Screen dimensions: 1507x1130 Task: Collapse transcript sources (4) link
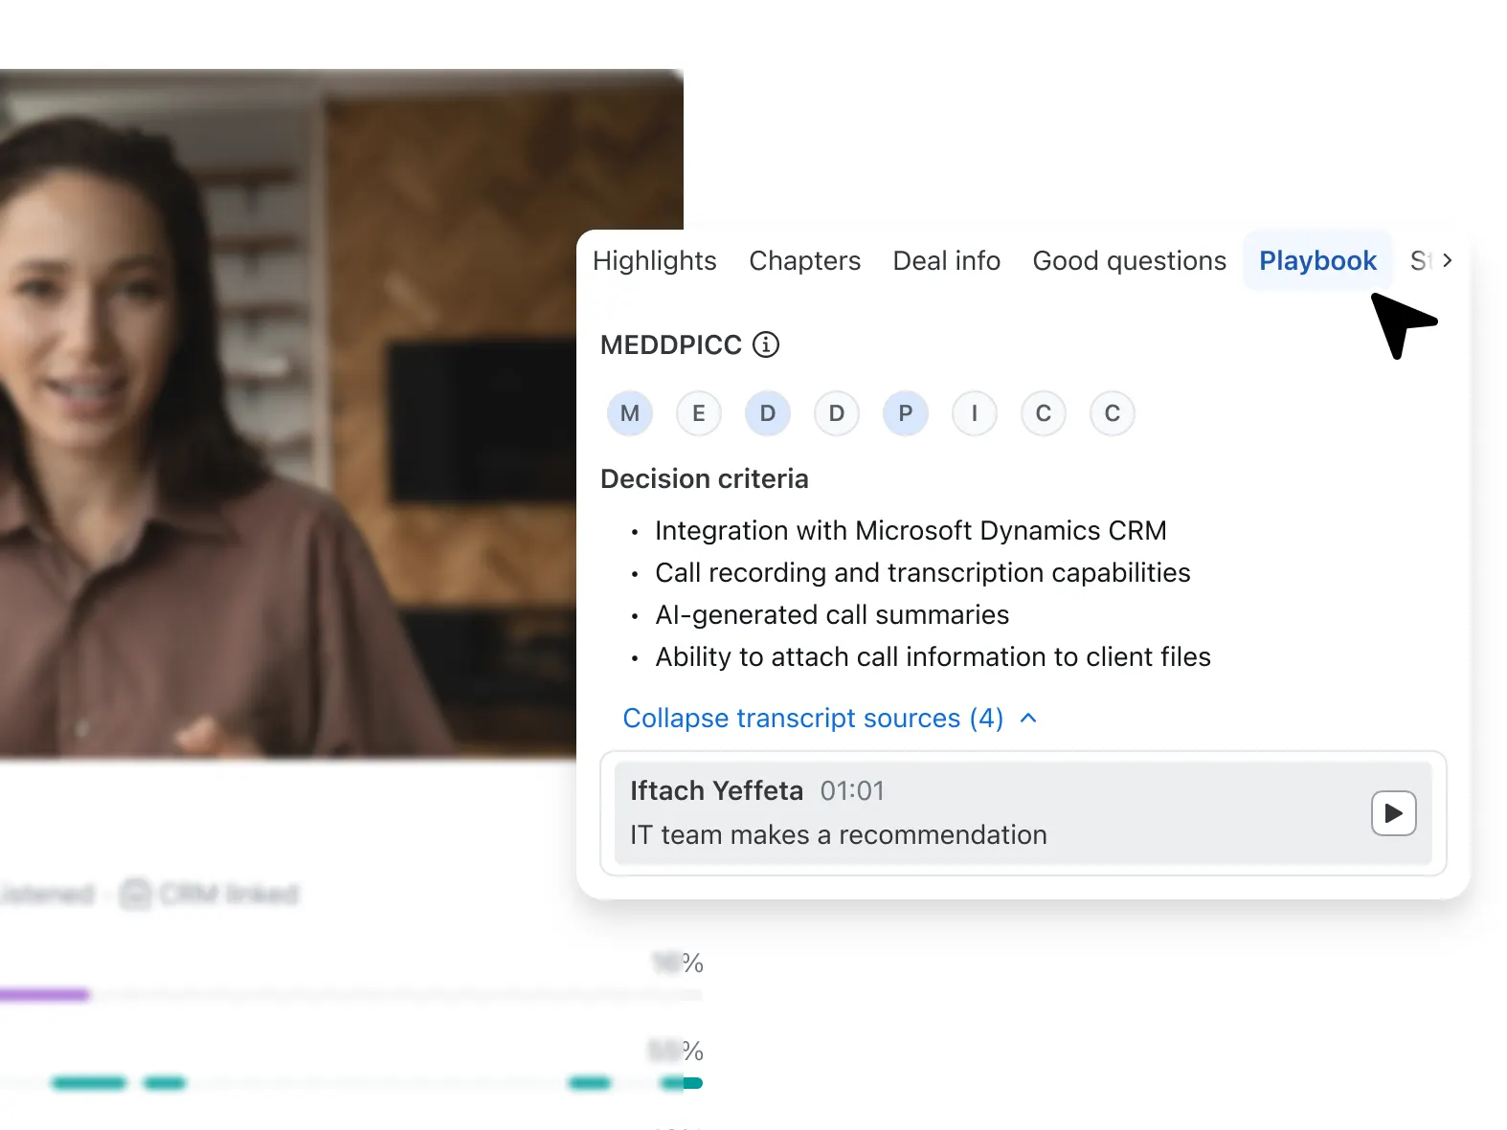pyautogui.click(x=813, y=718)
